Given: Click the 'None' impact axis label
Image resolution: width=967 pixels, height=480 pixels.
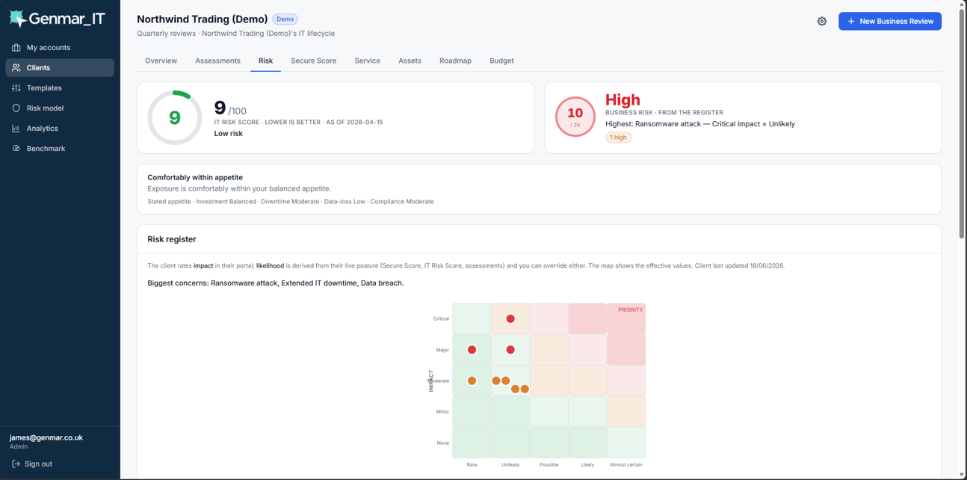Looking at the screenshot, I should point(443,443).
